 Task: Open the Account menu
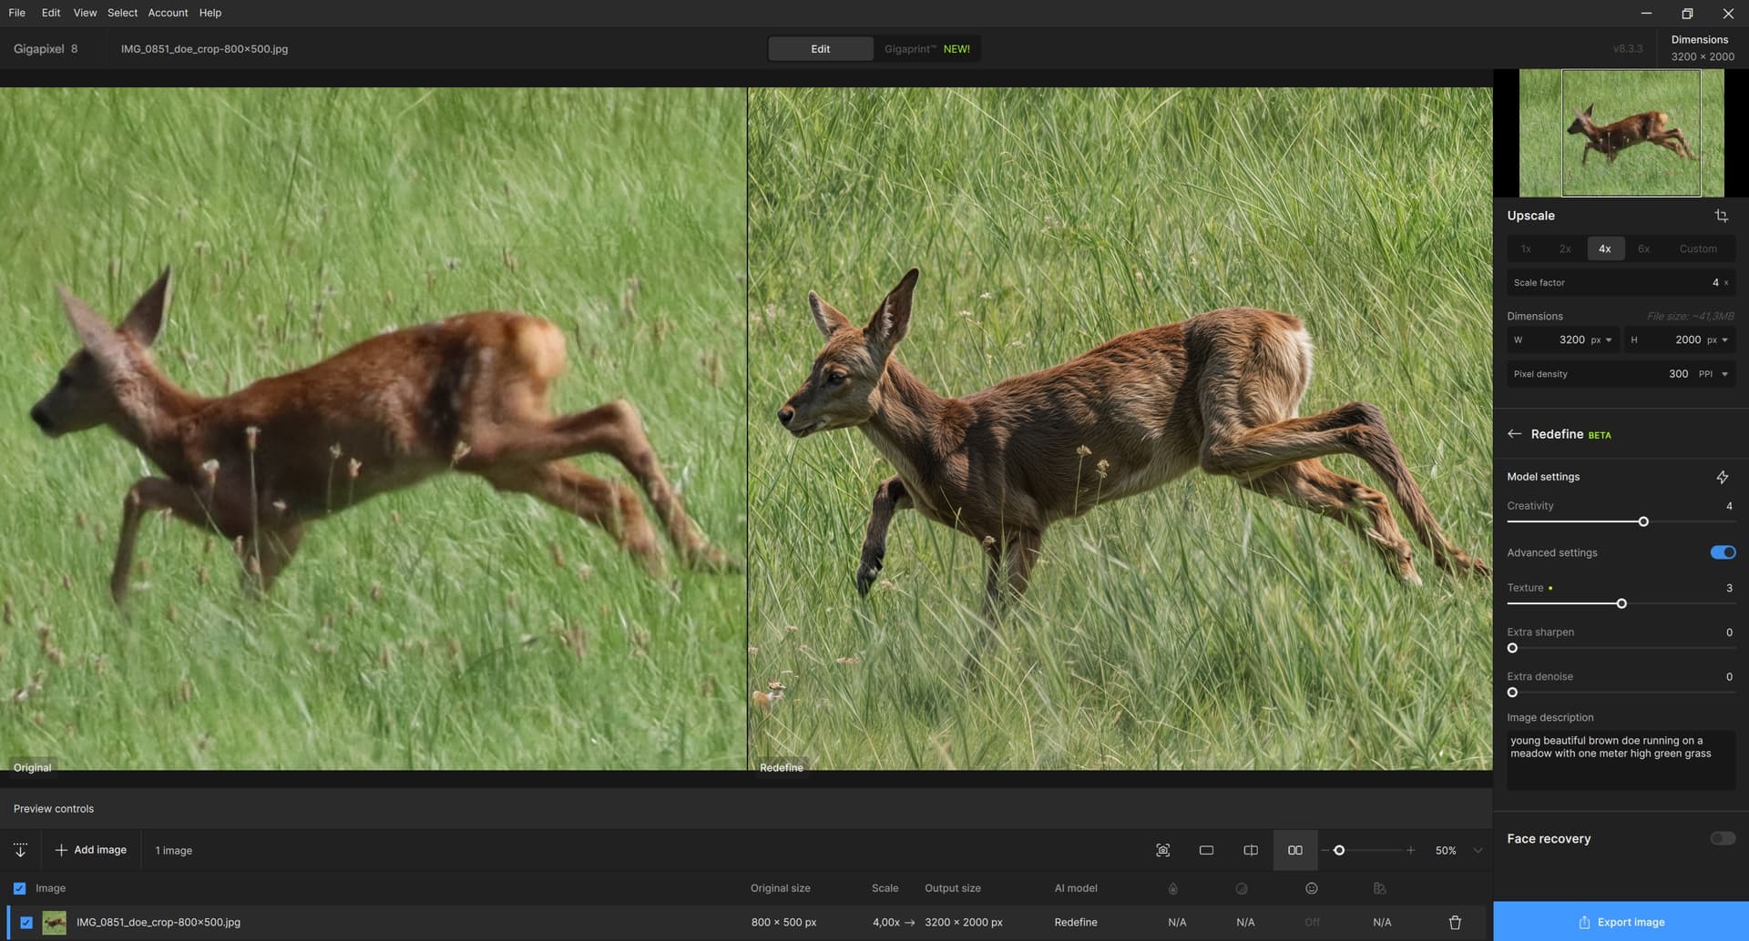pos(168,13)
